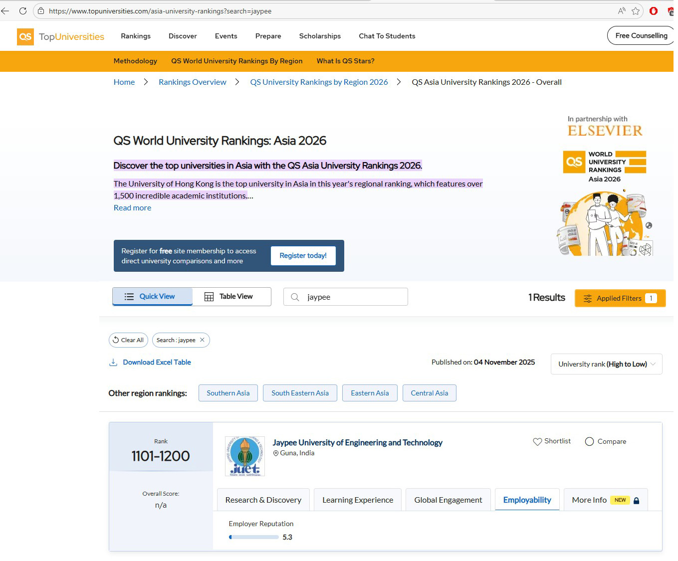Image resolution: width=678 pixels, height=561 pixels.
Task: Switch to Table View
Action: tap(229, 297)
